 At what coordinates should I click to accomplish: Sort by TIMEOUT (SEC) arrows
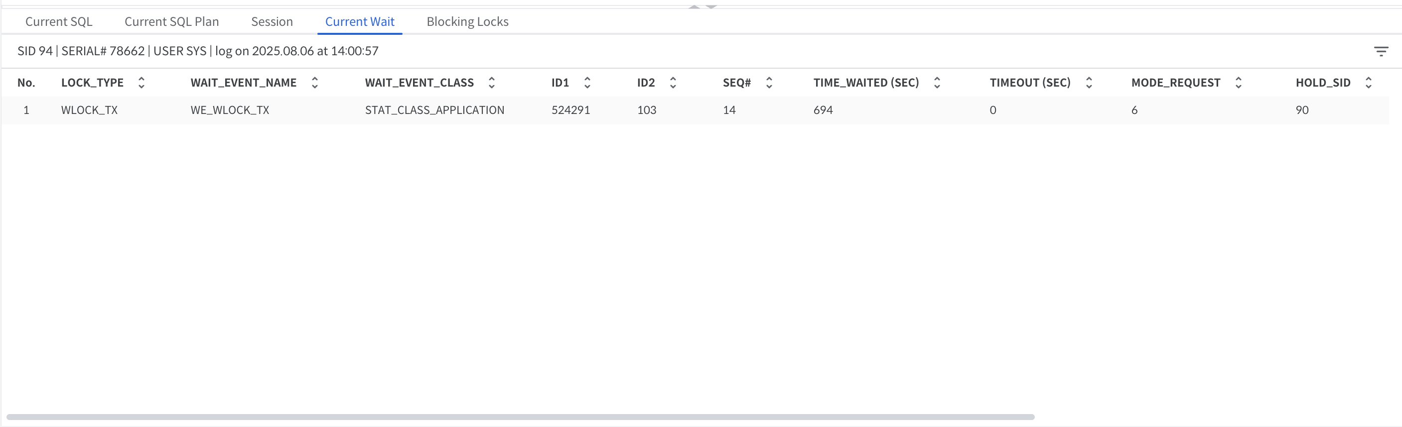[x=1089, y=83]
